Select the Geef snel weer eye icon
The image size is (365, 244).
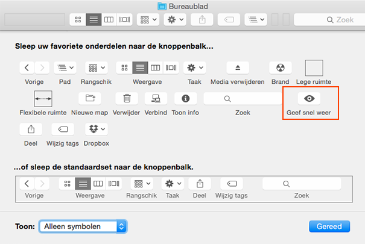click(309, 98)
